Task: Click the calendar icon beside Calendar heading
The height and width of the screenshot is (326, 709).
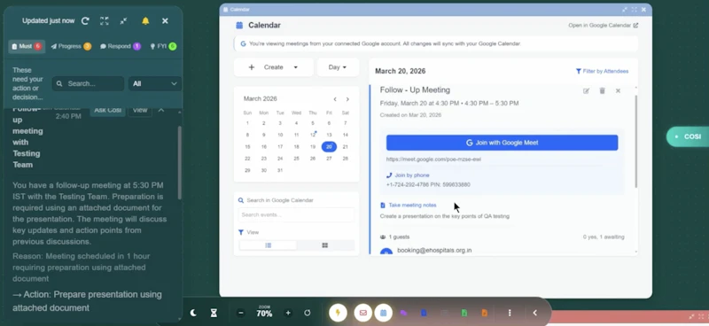Action: (x=239, y=26)
